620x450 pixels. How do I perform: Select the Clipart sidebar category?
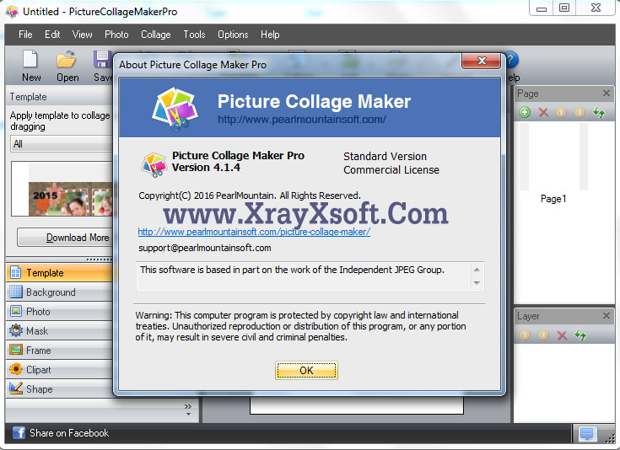pos(59,369)
